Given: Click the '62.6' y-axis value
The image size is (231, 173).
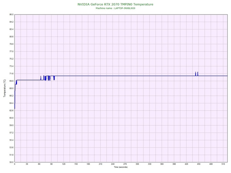Looking at the screenshot, I should (11, 110).
